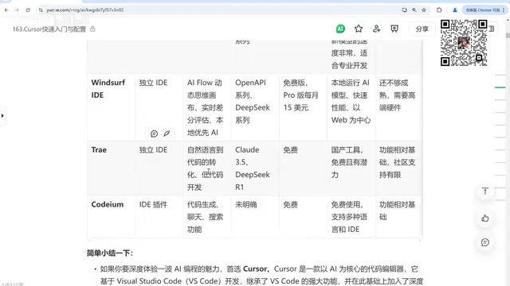510x286 pixels.
Task: Go forward with the browser forward arrow
Action: pyautogui.click(x=17, y=10)
